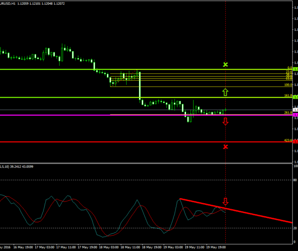Click the red X mark below the red line
This screenshot has height=251, width=298.
[x=225, y=147]
